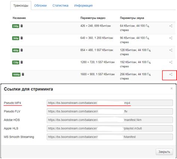Image resolution: width=177 pixels, height=159 pixels.
Task: Click the green 360p quality badge
Action: pos(16,38)
